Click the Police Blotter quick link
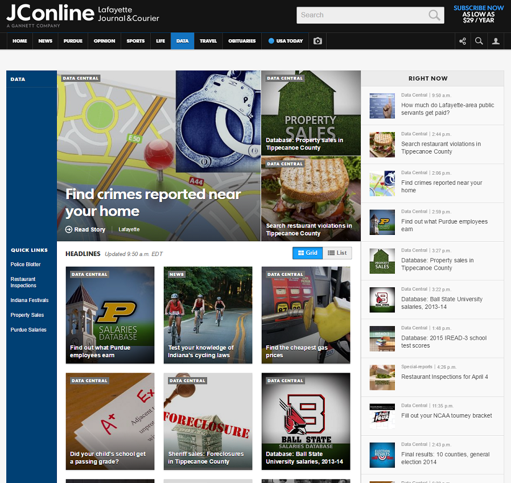The width and height of the screenshot is (511, 483). tap(26, 265)
